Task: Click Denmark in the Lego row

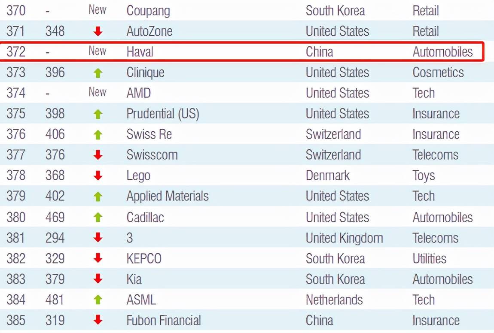Action: 327,176
